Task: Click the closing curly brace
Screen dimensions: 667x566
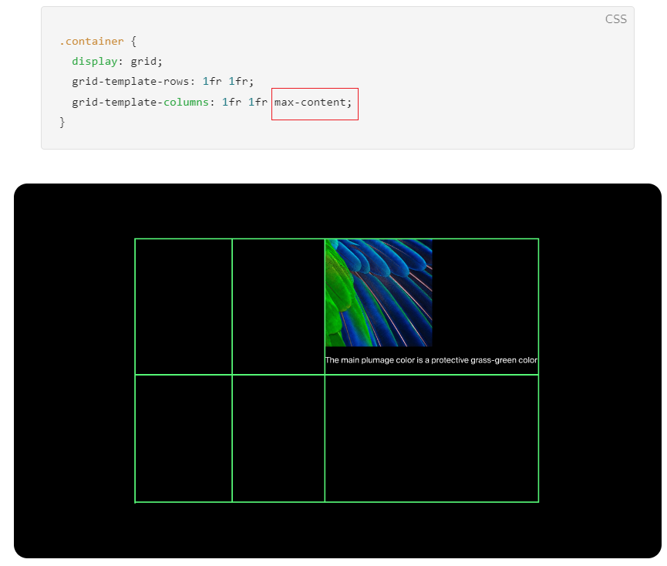Action: click(62, 123)
